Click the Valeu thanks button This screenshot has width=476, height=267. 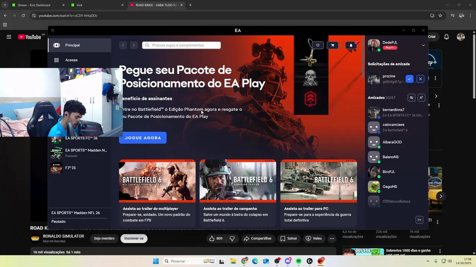tap(313, 238)
